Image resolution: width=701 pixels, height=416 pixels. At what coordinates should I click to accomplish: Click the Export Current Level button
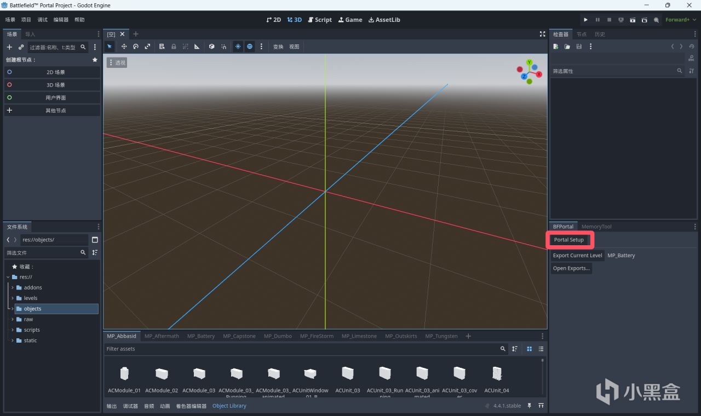577,255
